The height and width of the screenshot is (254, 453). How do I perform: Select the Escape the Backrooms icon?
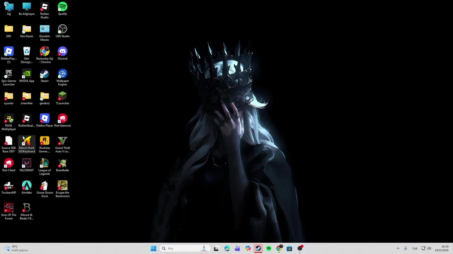(63, 189)
